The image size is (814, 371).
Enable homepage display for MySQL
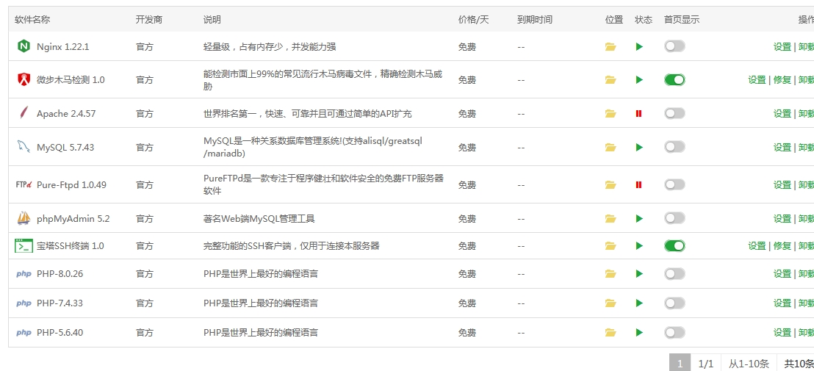point(674,147)
